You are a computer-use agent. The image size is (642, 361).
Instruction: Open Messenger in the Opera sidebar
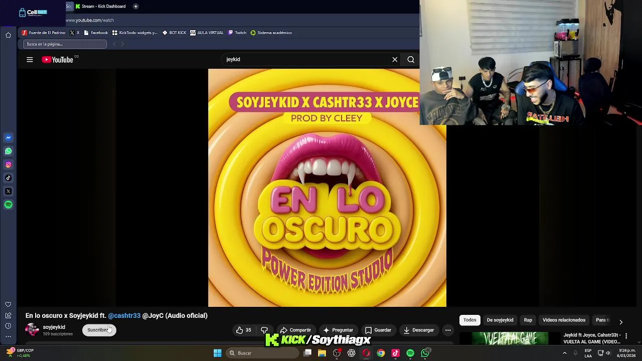click(x=8, y=137)
